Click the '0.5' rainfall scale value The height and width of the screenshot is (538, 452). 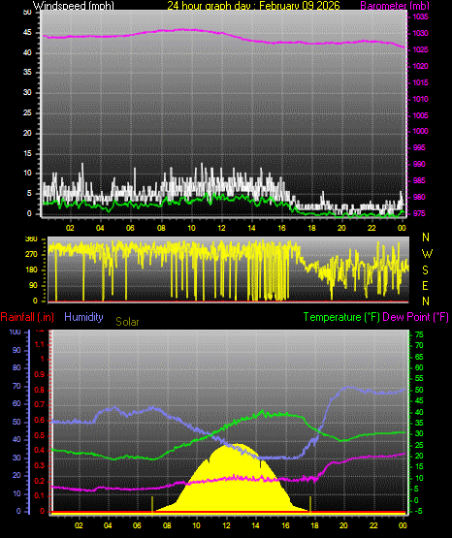coord(40,435)
